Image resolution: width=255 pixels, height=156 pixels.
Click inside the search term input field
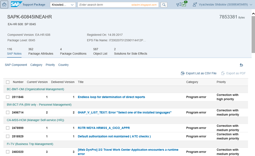(118, 5)
